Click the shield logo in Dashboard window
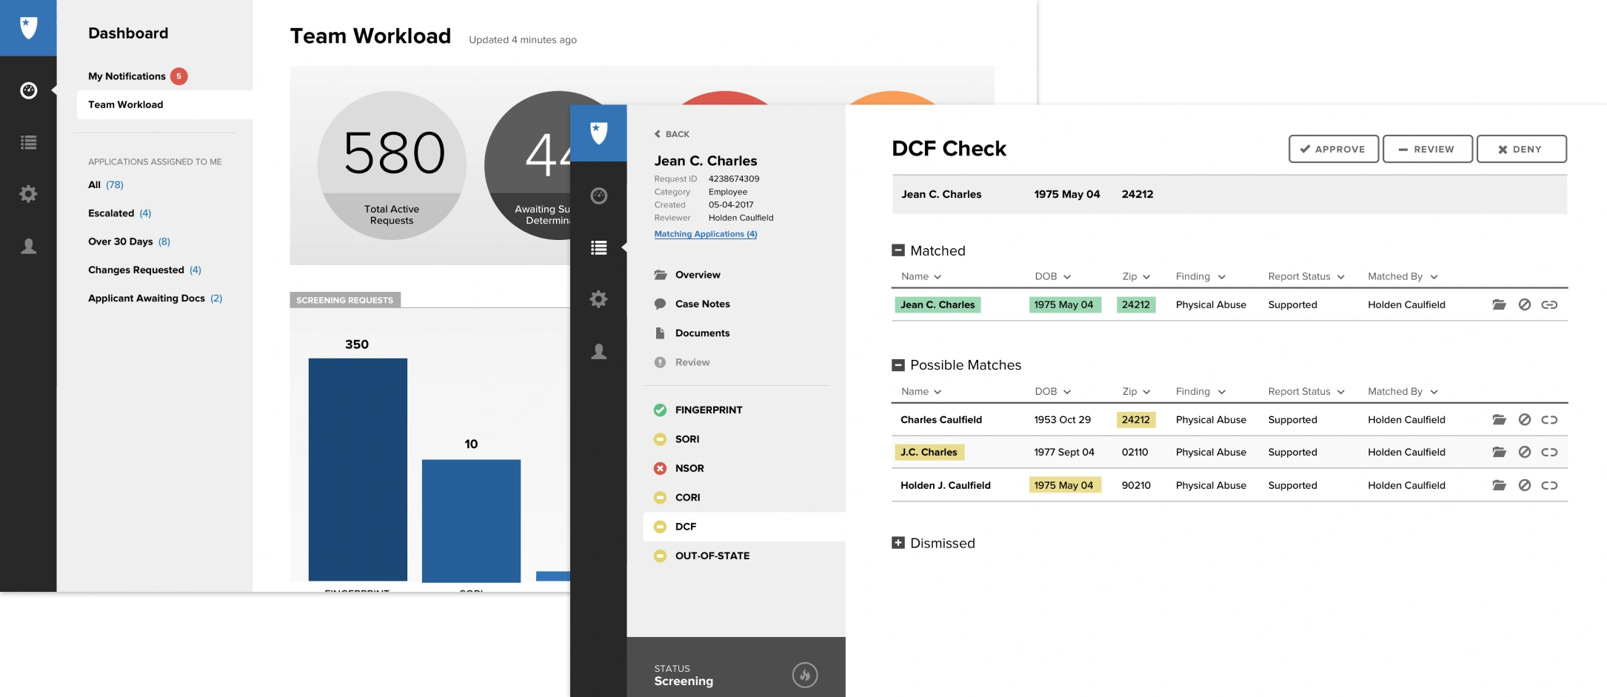This screenshot has height=697, width=1607. click(28, 28)
